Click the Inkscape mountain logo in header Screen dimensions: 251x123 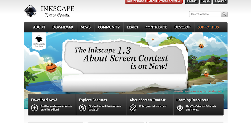(x=30, y=11)
